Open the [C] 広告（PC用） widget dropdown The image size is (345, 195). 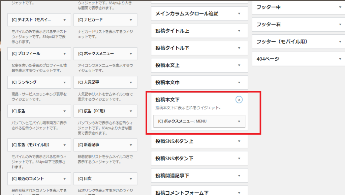(131, 111)
